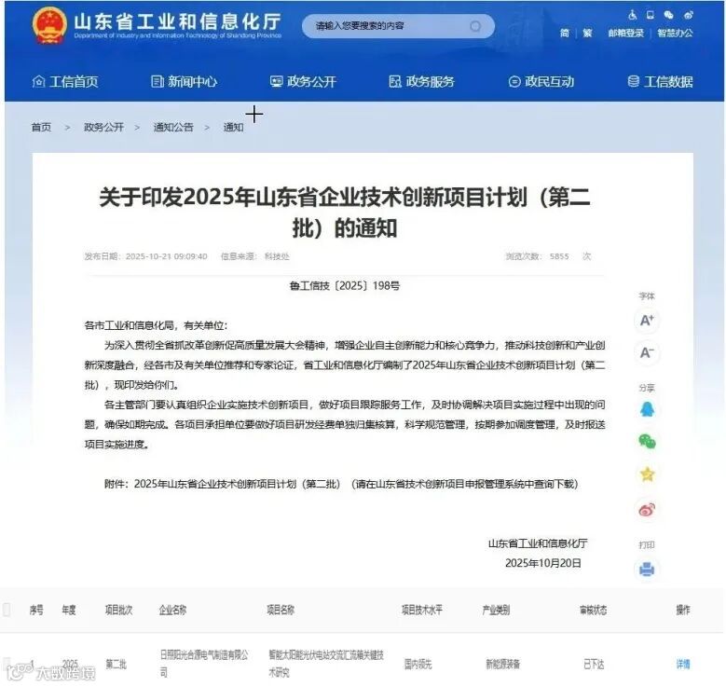
Task: Click the 企业名称 column header
Action: tap(172, 611)
